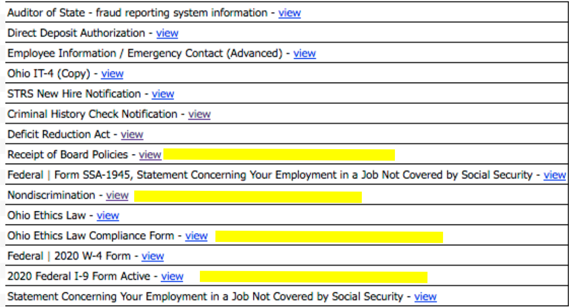Click the Nondiscrimination view link

(x=117, y=195)
